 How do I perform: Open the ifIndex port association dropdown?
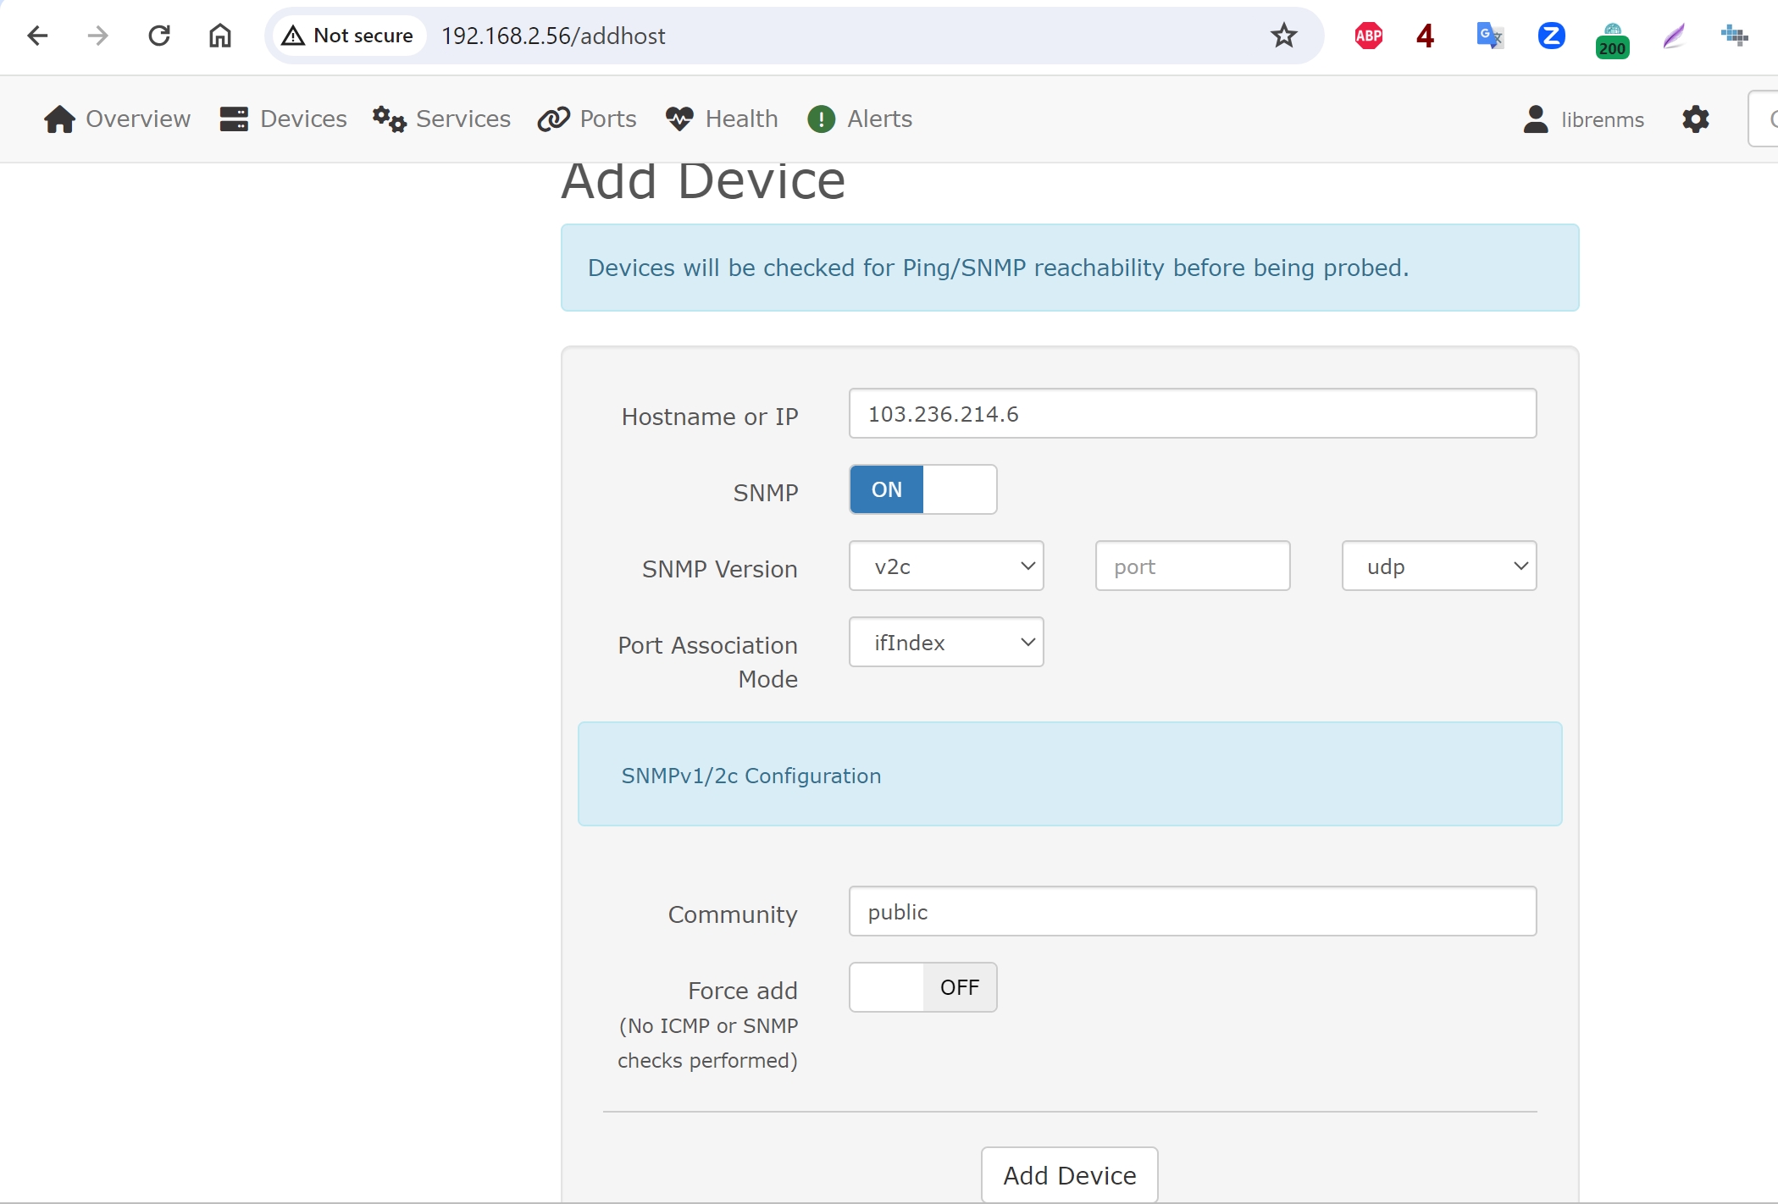[x=946, y=643]
